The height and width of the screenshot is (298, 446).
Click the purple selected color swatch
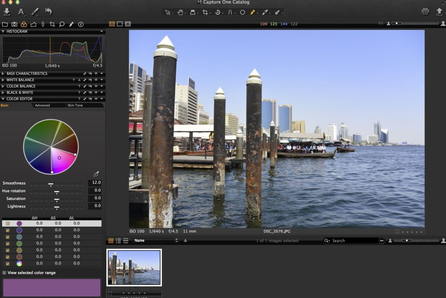click(x=52, y=288)
